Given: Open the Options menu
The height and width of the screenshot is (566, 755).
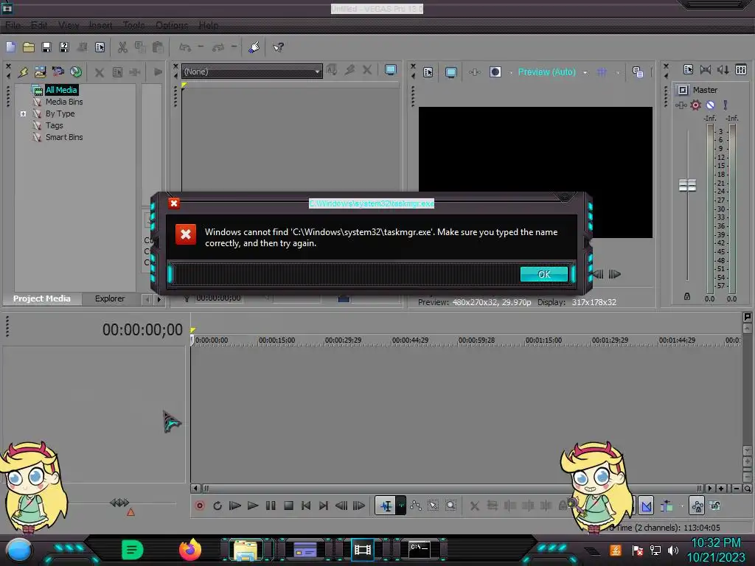Looking at the screenshot, I should [x=171, y=25].
